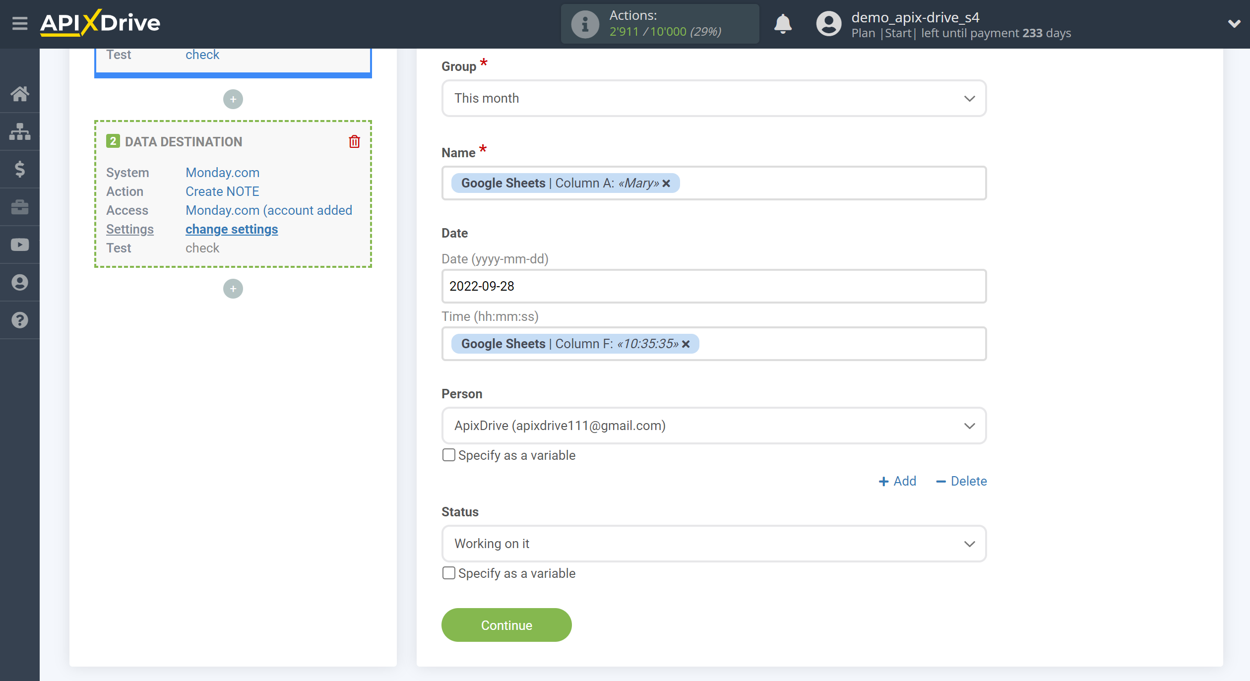This screenshot has height=681, width=1250.
Task: Click the delete trash icon on DATA DESTINATION
Action: tap(355, 141)
